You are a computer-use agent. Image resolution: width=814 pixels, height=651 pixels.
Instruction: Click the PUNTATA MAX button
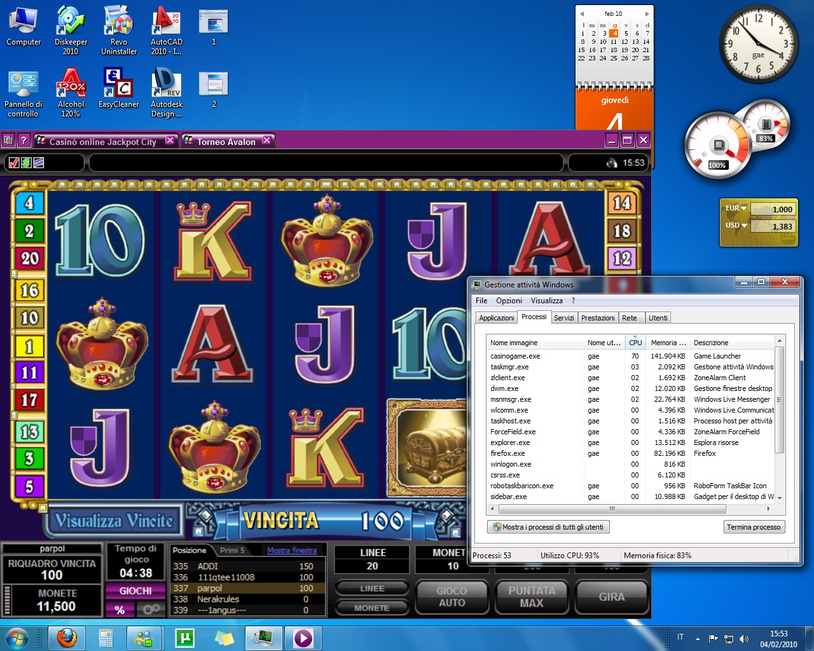tap(532, 597)
